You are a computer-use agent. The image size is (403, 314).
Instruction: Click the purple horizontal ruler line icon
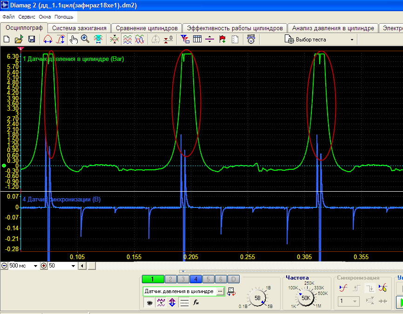(210, 40)
